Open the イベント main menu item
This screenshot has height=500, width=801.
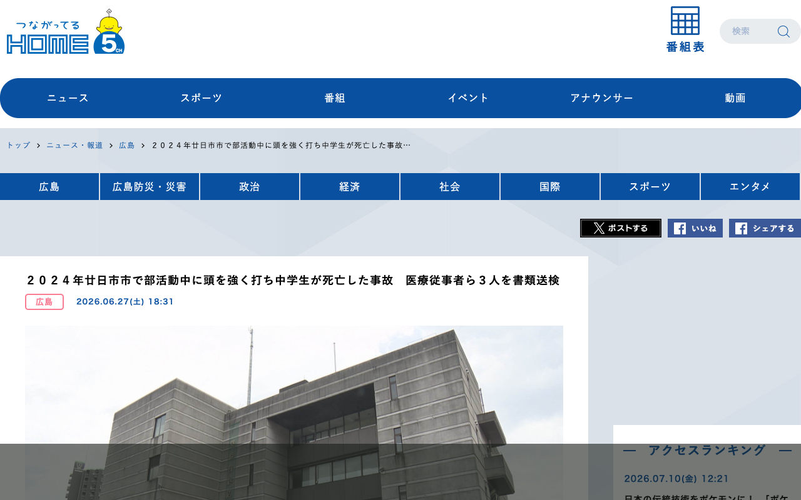point(468,98)
